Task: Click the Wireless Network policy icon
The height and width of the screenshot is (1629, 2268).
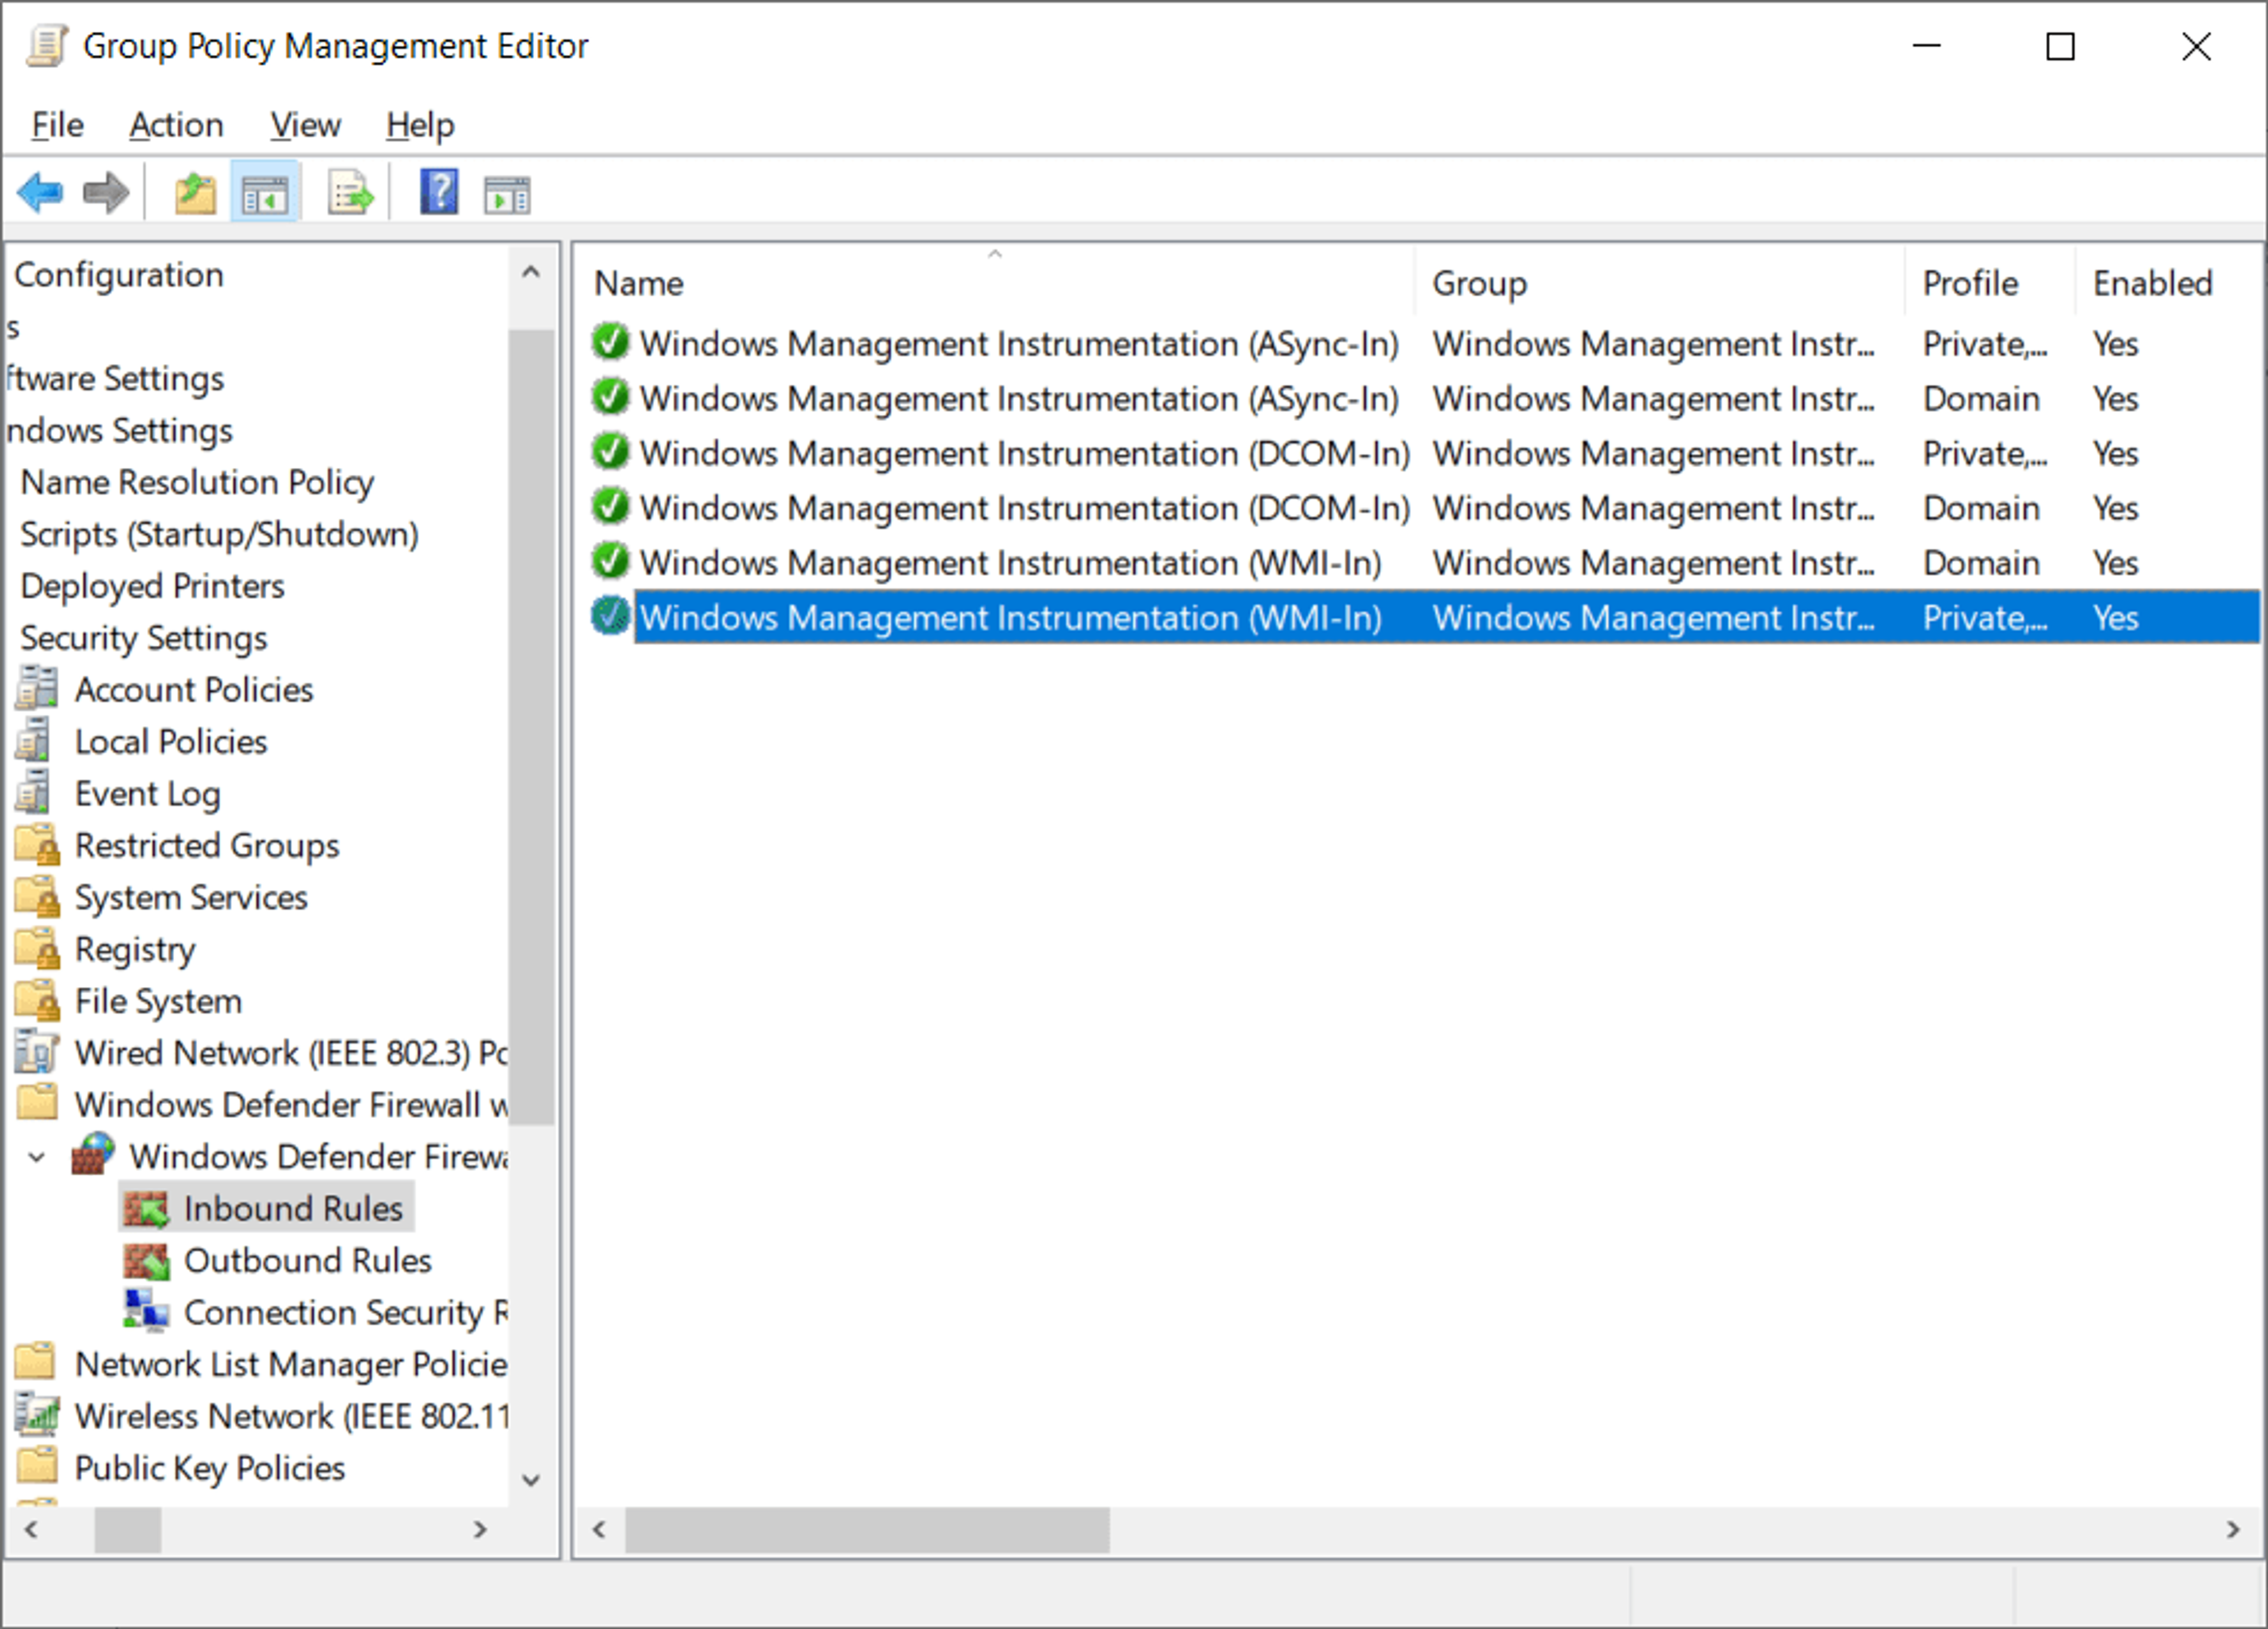Action: tap(38, 1415)
